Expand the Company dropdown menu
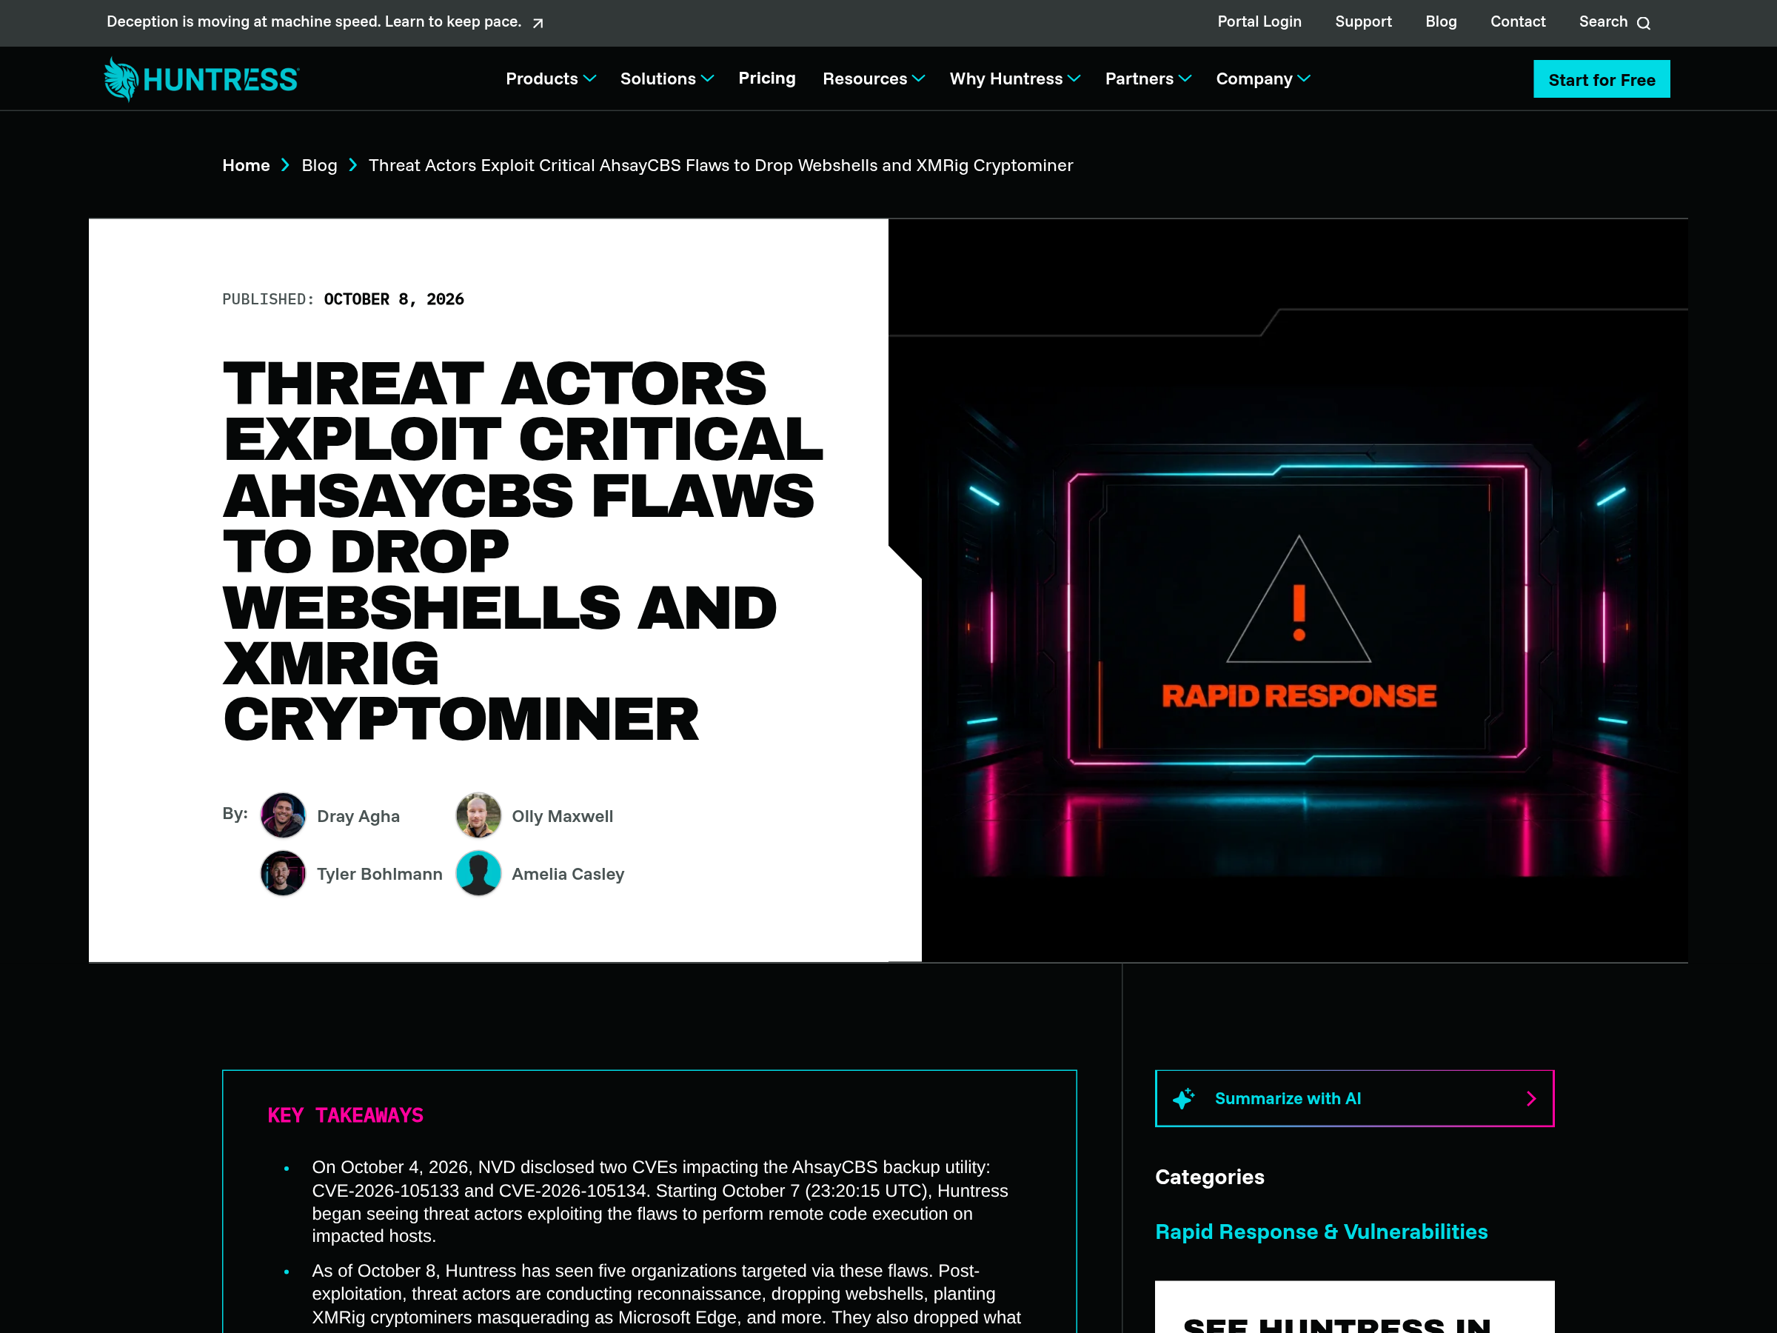The image size is (1777, 1333). (1263, 78)
